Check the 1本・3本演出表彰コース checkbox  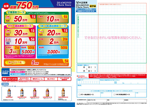click(x=114, y=95)
